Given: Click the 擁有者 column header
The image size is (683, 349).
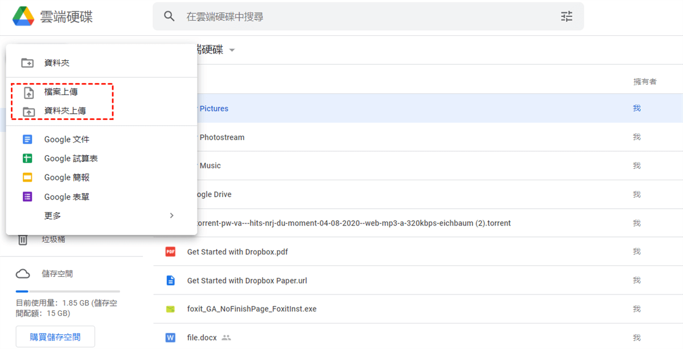Looking at the screenshot, I should (x=645, y=82).
